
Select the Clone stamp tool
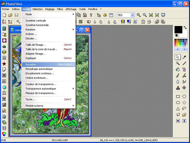tap(178, 88)
